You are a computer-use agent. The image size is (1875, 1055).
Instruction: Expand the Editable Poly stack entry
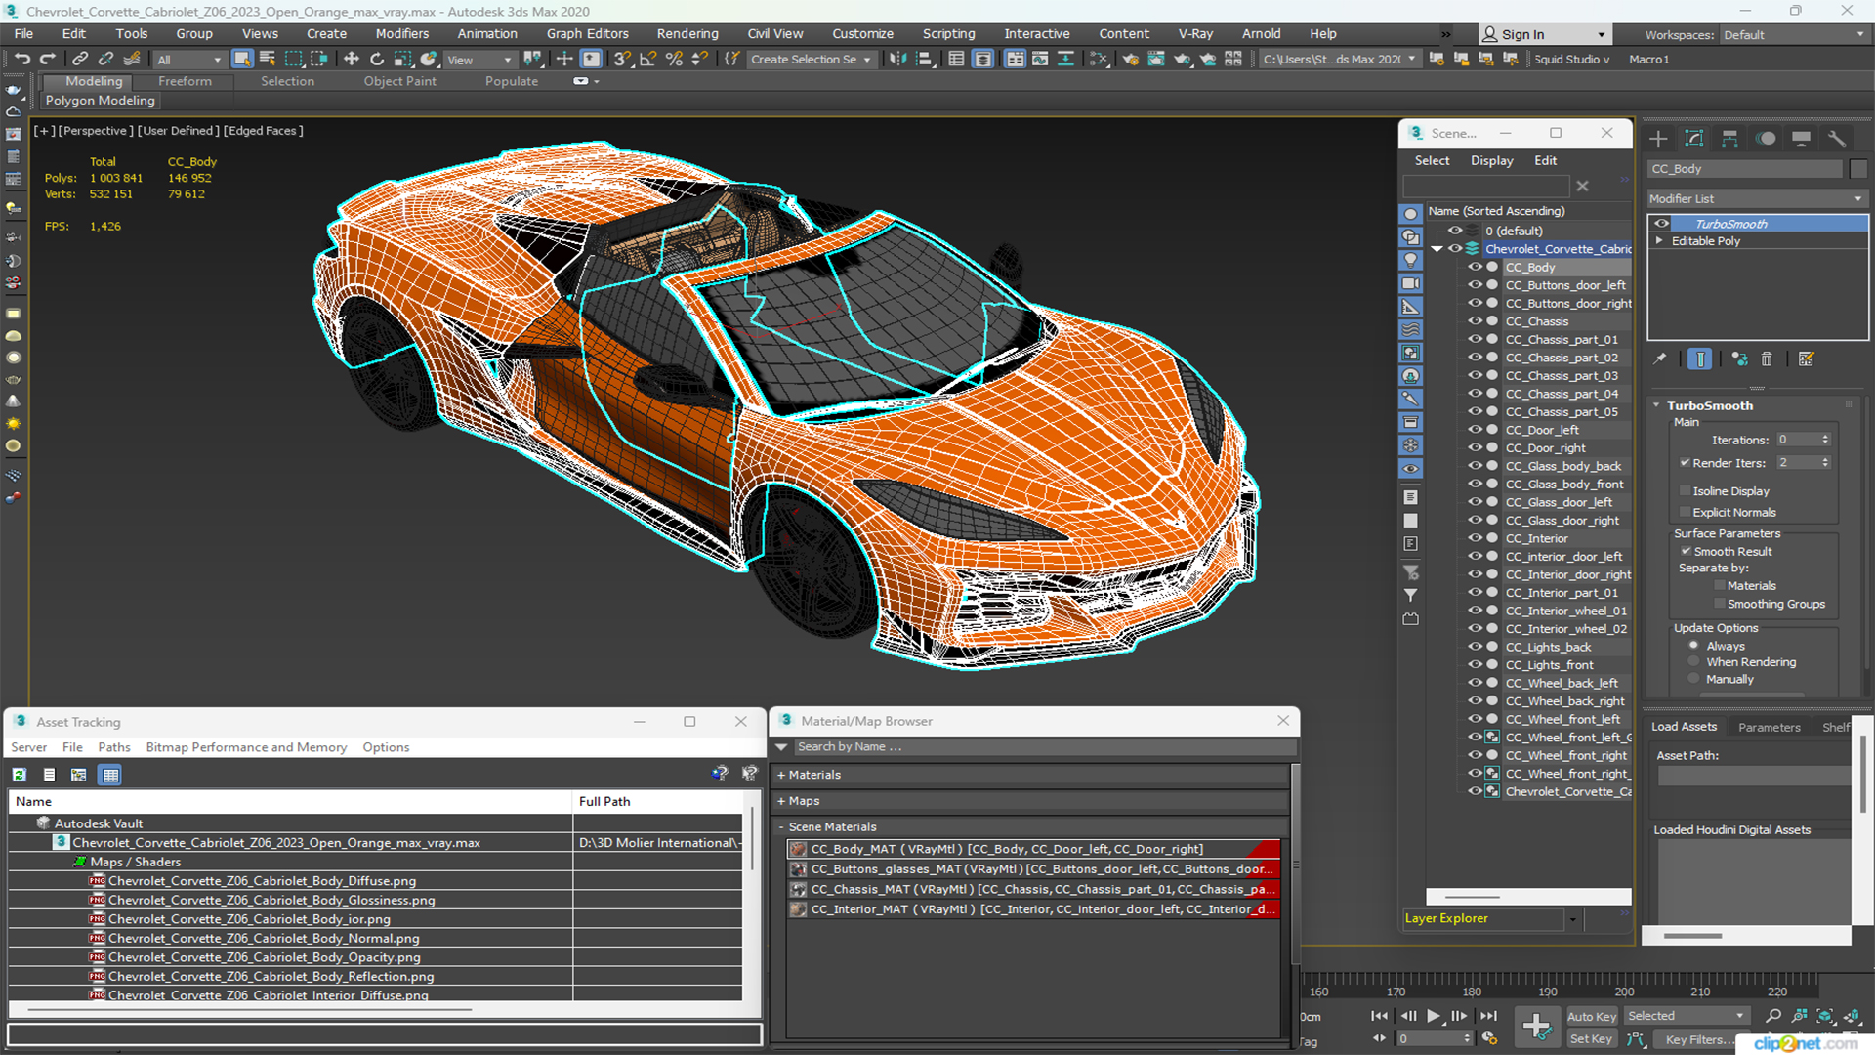click(1659, 241)
